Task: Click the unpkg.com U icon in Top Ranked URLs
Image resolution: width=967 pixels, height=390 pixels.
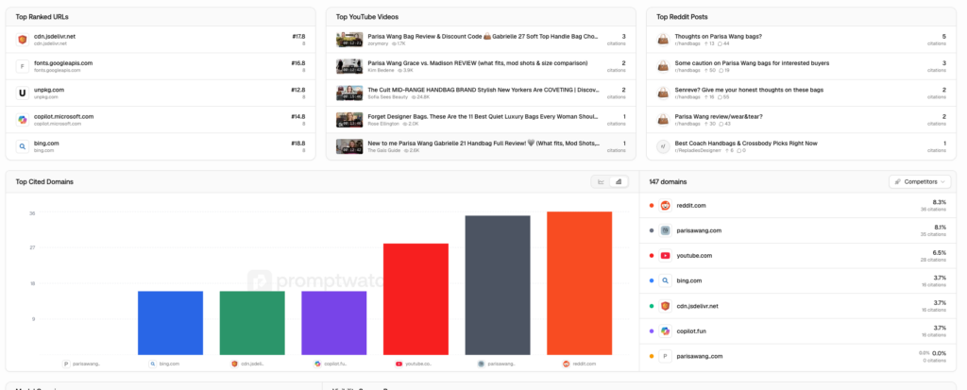Action: 23,93
